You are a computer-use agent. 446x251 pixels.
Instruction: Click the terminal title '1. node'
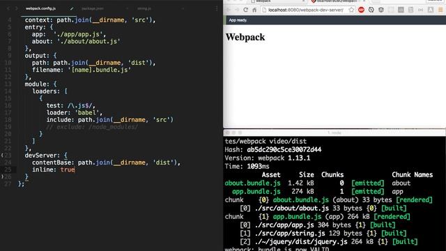click(334, 133)
